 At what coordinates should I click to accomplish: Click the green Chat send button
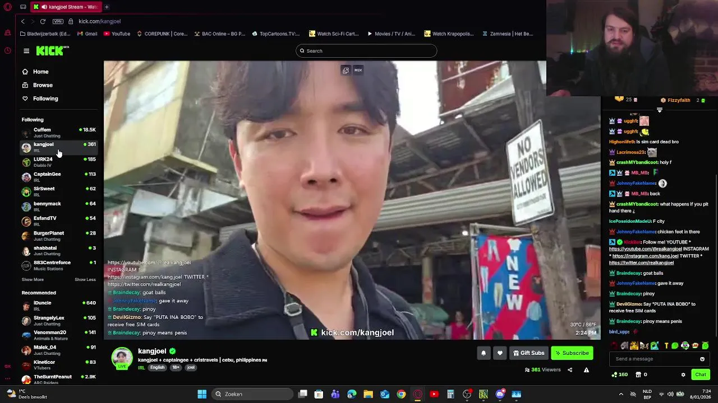[701, 375]
